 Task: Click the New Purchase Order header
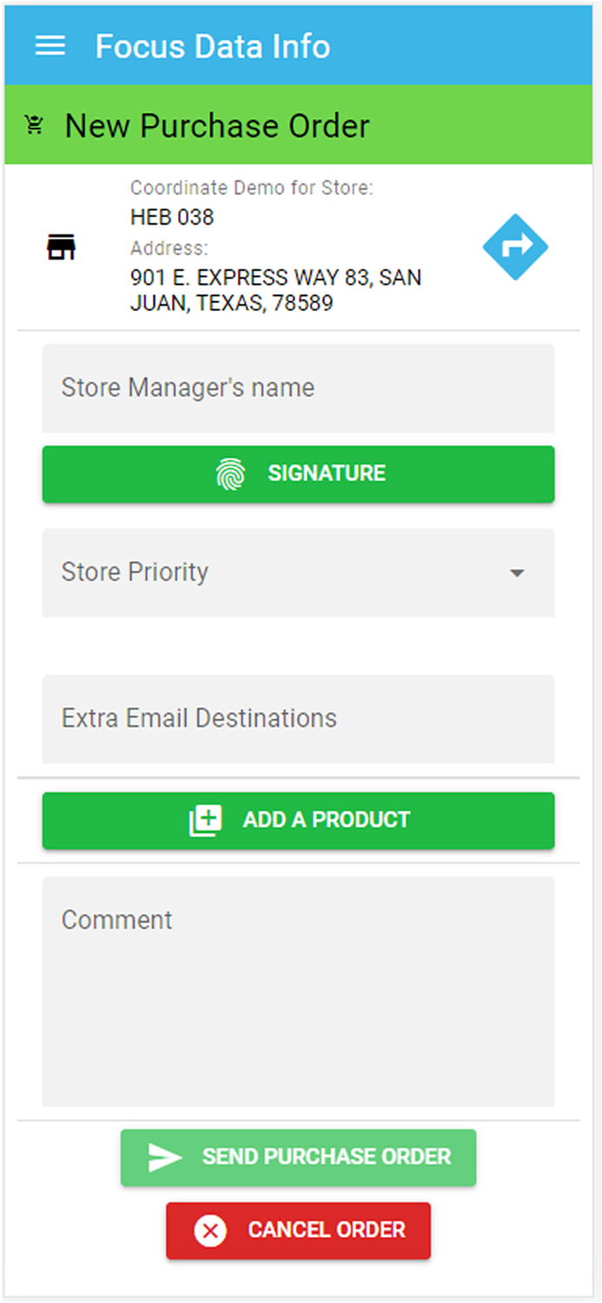(x=215, y=125)
